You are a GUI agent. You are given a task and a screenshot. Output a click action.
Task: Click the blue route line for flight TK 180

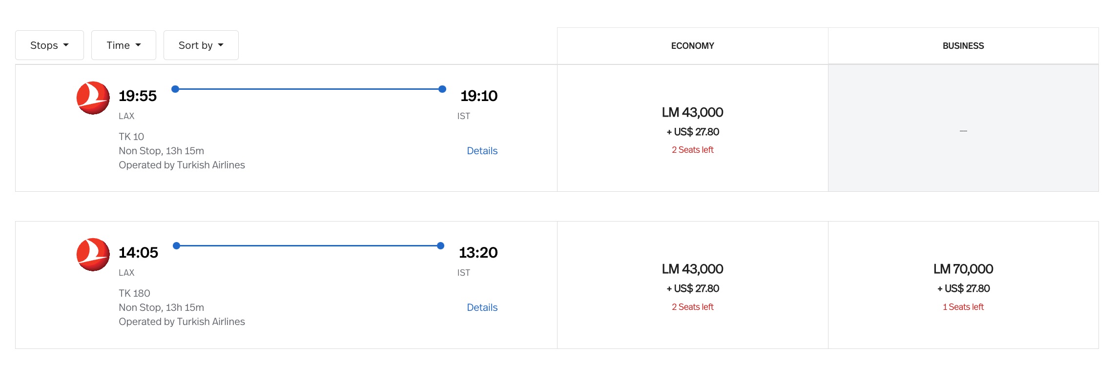pos(308,245)
